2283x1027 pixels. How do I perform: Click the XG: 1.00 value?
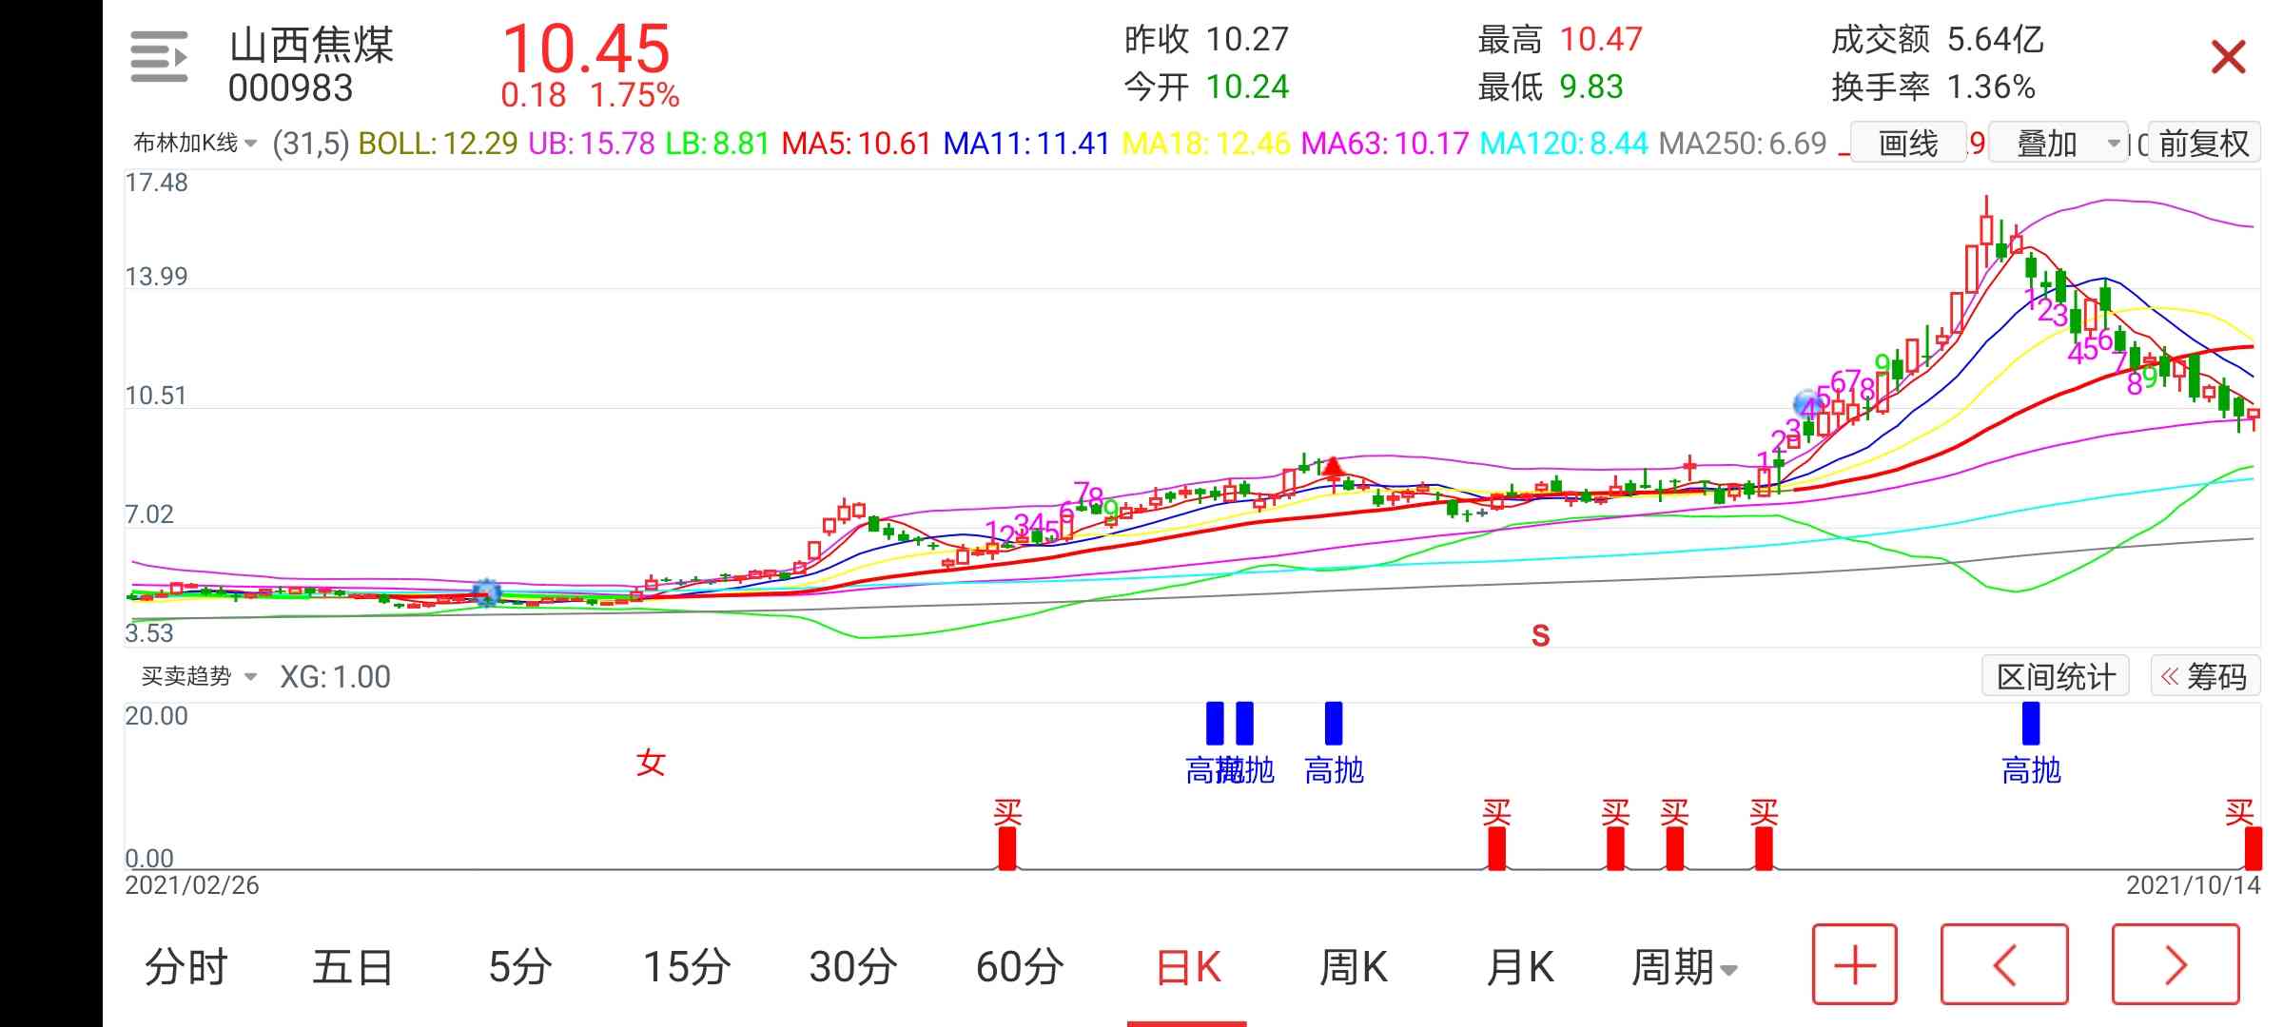click(x=335, y=677)
